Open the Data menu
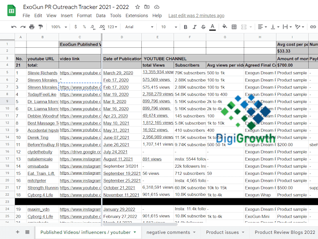The height and width of the screenshot is (239, 318). [x=101, y=15]
